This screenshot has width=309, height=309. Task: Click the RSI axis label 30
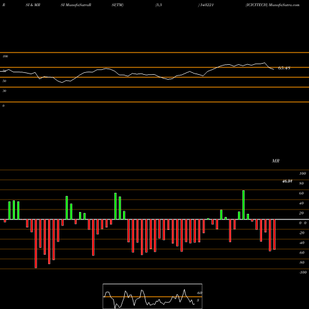[x=4, y=91]
